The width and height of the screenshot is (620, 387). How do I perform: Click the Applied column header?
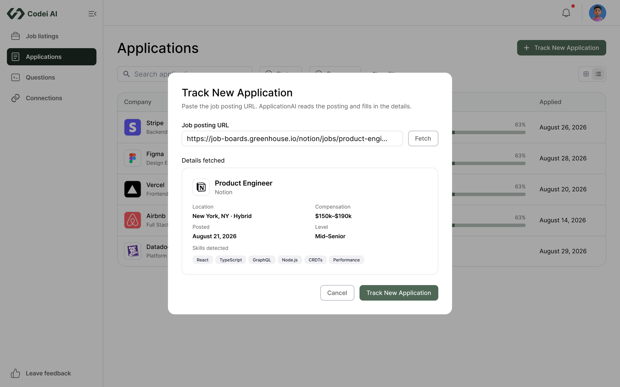[550, 102]
